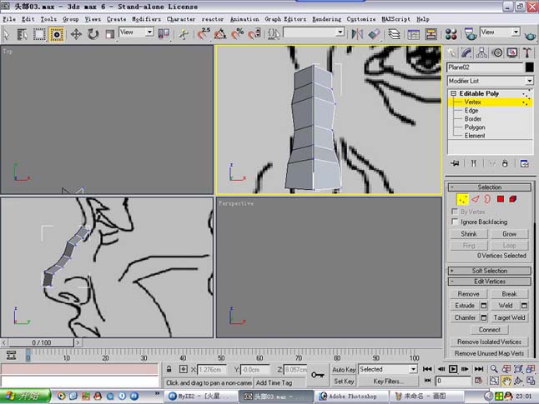
Task: Select Polygon sub-object selection icon
Action: coord(501,199)
